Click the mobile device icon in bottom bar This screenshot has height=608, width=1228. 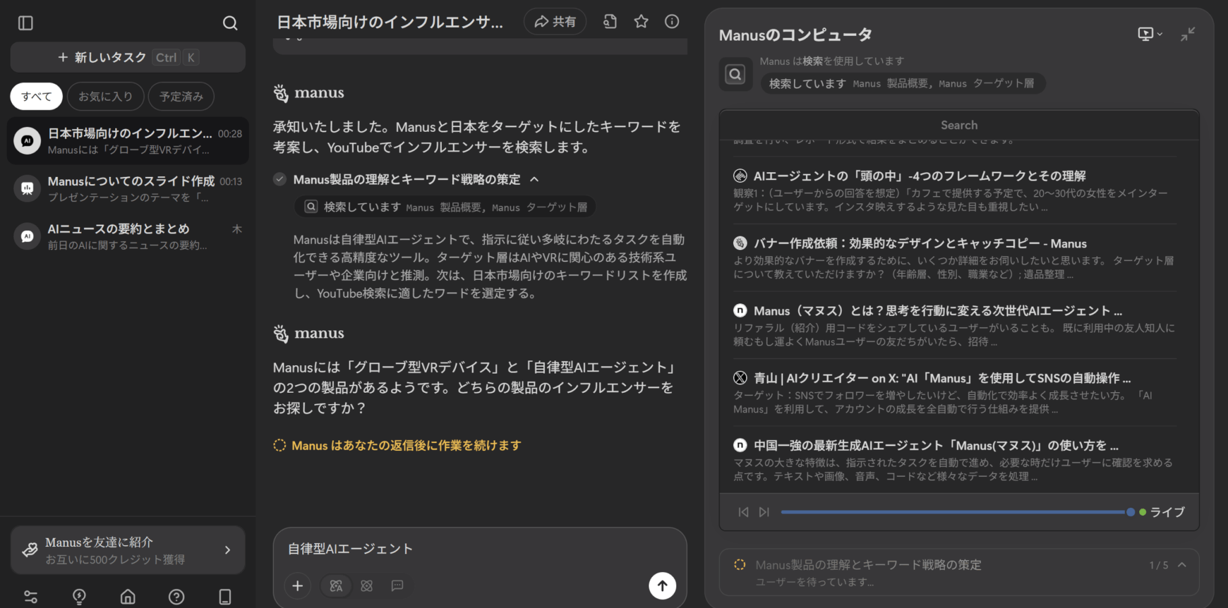(225, 597)
